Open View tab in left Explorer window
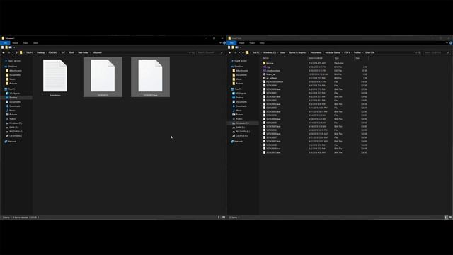453x255 pixels. [x=35, y=43]
